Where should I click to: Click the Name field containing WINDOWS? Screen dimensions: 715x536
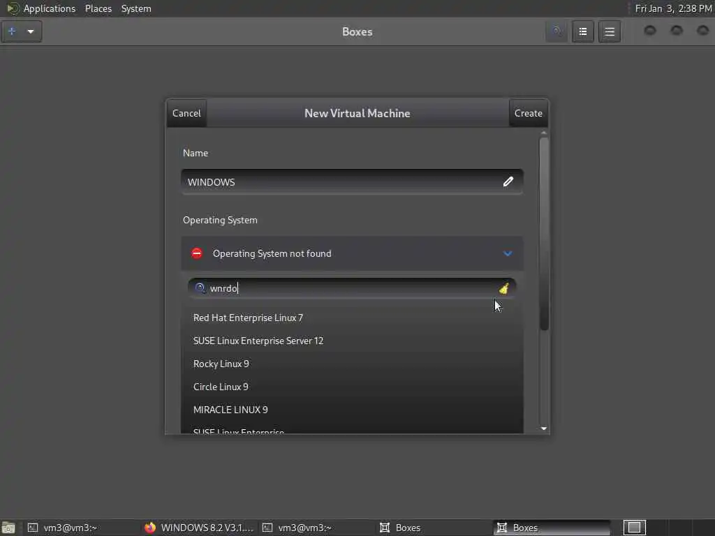click(352, 182)
